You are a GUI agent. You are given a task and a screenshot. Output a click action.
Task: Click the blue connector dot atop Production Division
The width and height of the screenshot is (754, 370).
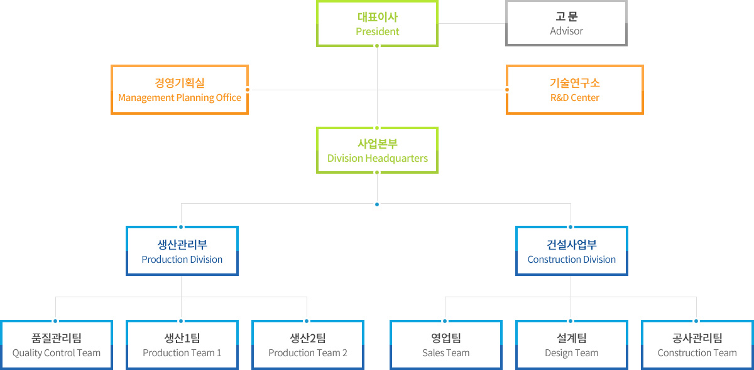[x=181, y=227]
